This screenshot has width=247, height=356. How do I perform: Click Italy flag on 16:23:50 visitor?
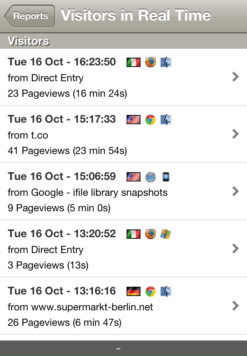(133, 62)
